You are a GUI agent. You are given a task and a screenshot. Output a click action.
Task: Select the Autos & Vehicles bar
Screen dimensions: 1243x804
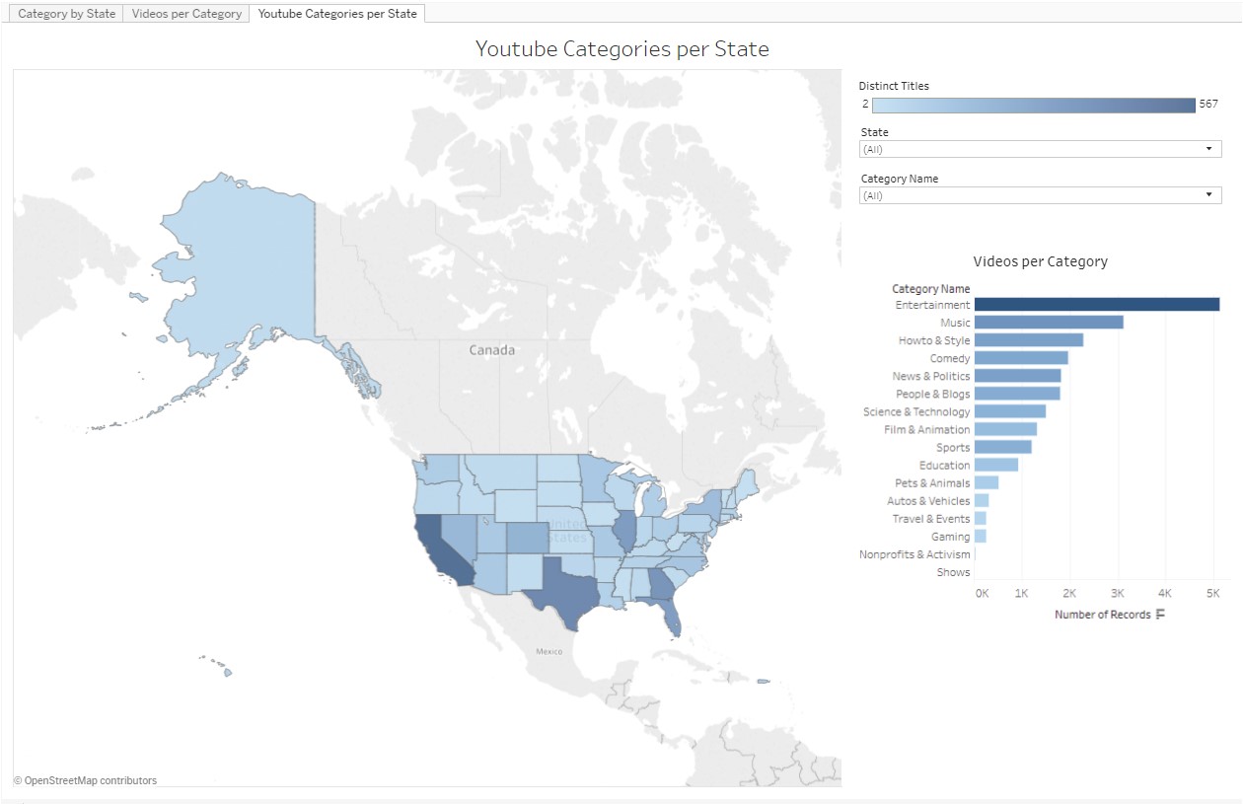coord(982,500)
